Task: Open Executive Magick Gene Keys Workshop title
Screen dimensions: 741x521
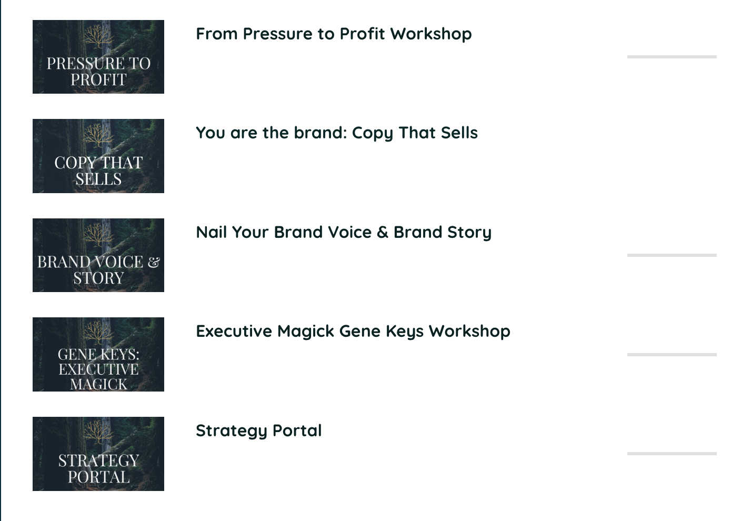Action: coord(353,332)
